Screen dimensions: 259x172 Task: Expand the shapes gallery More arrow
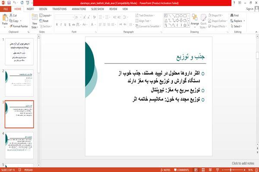[x=188, y=25]
